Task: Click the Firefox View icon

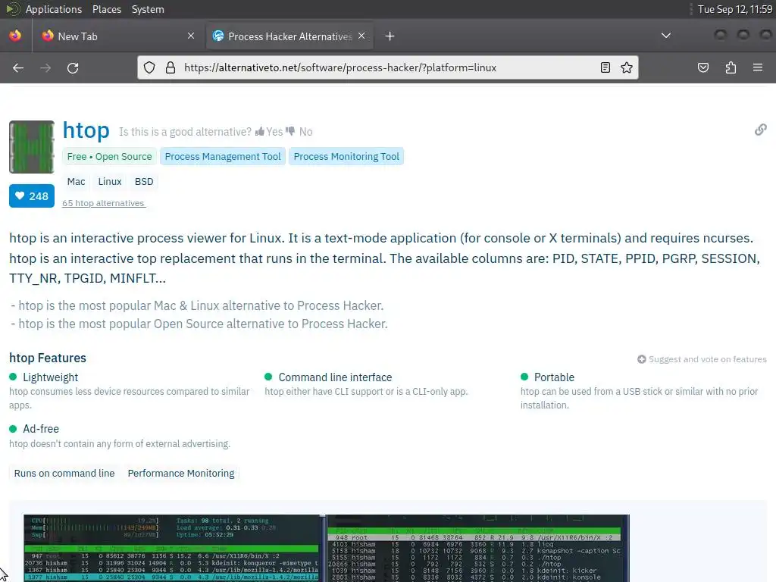Action: point(15,36)
